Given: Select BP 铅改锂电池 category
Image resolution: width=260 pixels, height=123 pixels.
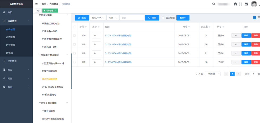Looking at the screenshot, I should [x=49, y=95].
